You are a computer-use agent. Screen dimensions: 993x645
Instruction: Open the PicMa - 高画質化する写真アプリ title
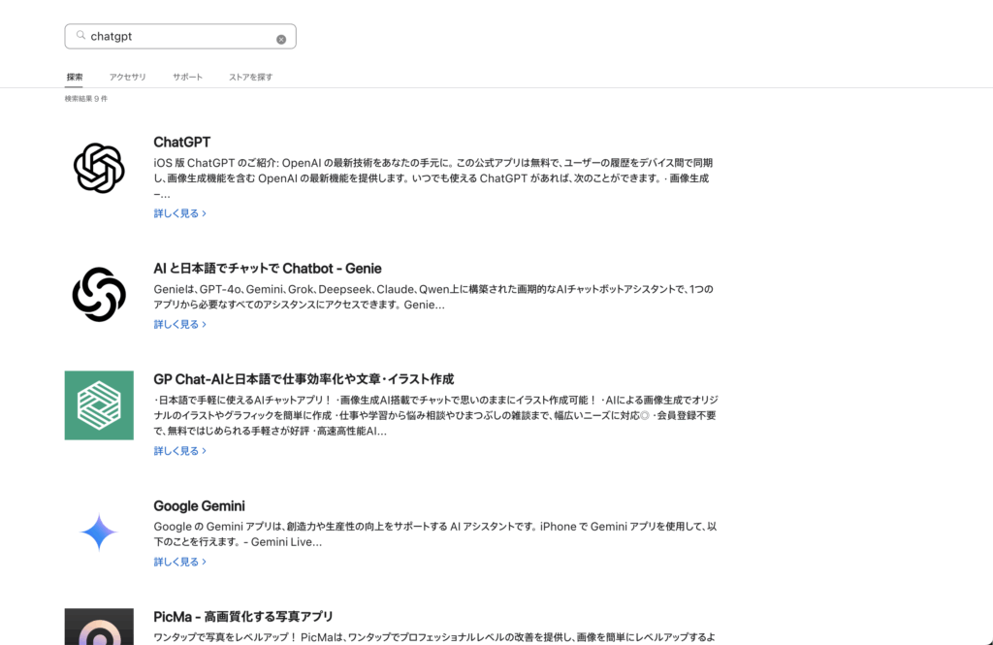(x=243, y=617)
